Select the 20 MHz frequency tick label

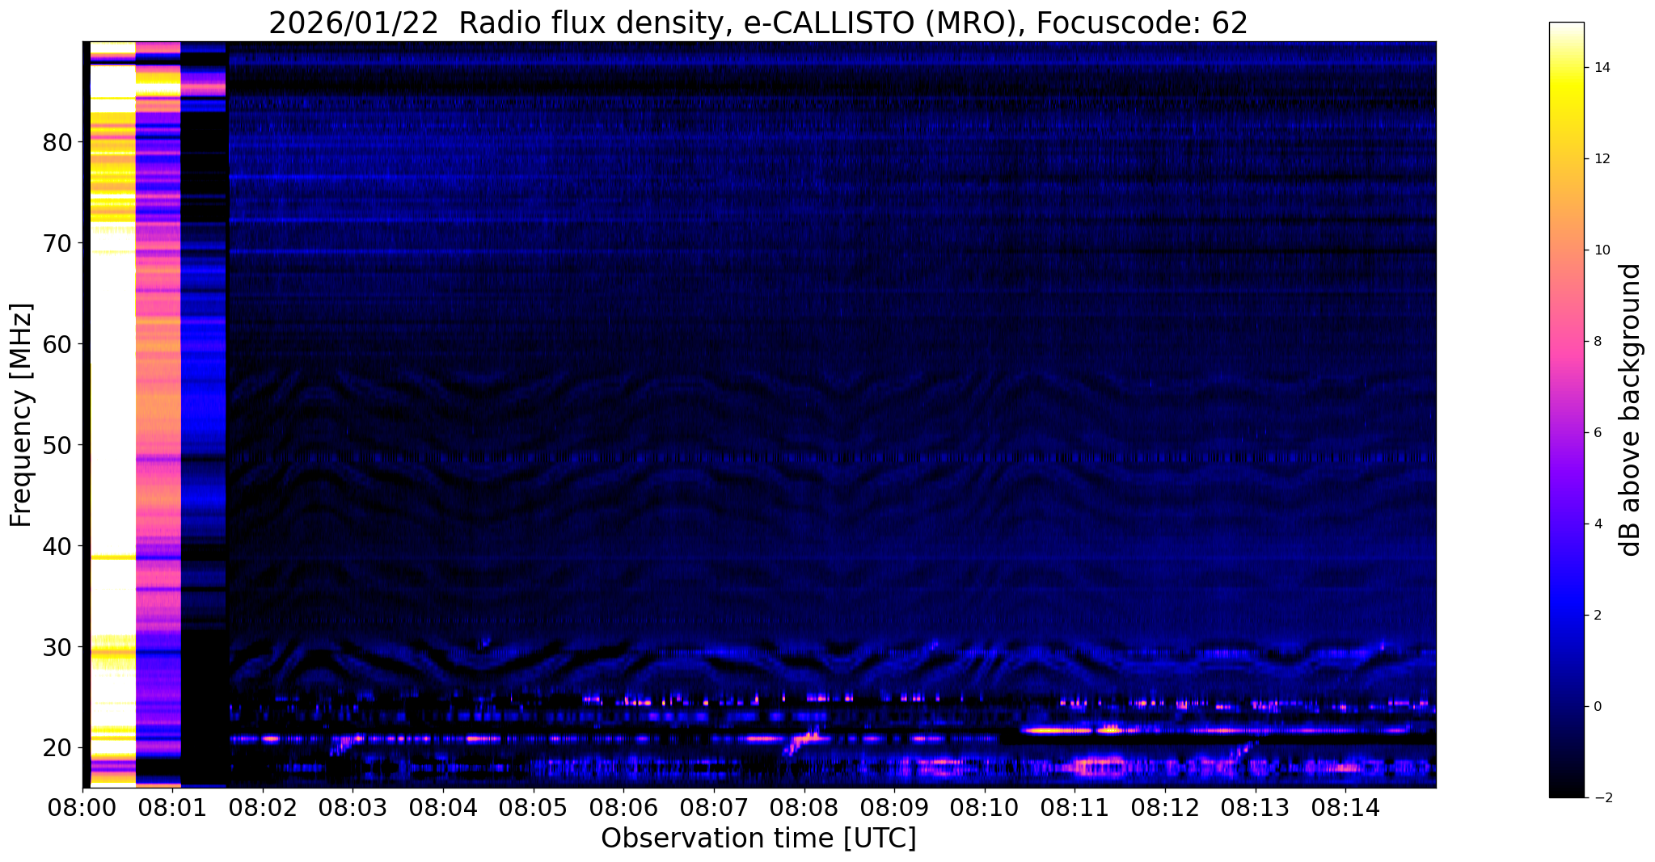[58, 749]
